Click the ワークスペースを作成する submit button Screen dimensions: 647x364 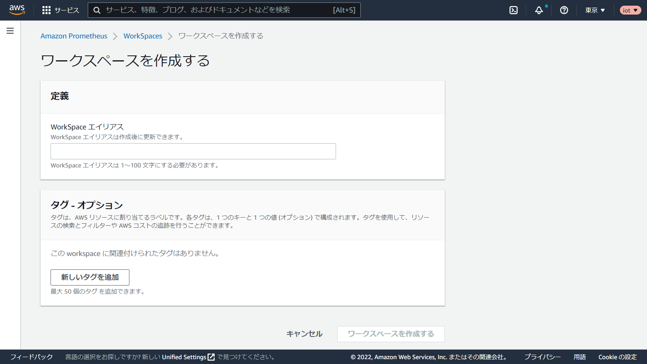pos(391,334)
